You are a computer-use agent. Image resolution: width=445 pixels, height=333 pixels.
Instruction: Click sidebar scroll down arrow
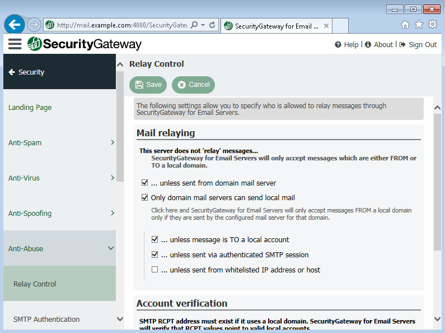pos(120,319)
